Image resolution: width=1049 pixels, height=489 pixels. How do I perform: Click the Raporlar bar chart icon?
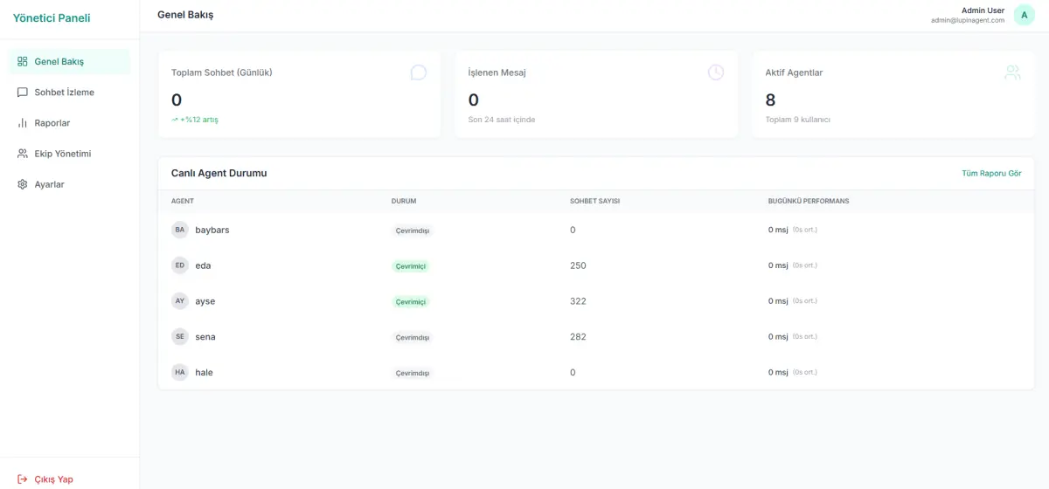coord(23,122)
